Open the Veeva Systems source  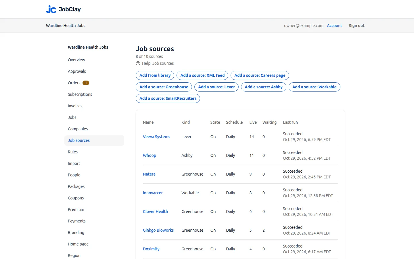(x=156, y=137)
